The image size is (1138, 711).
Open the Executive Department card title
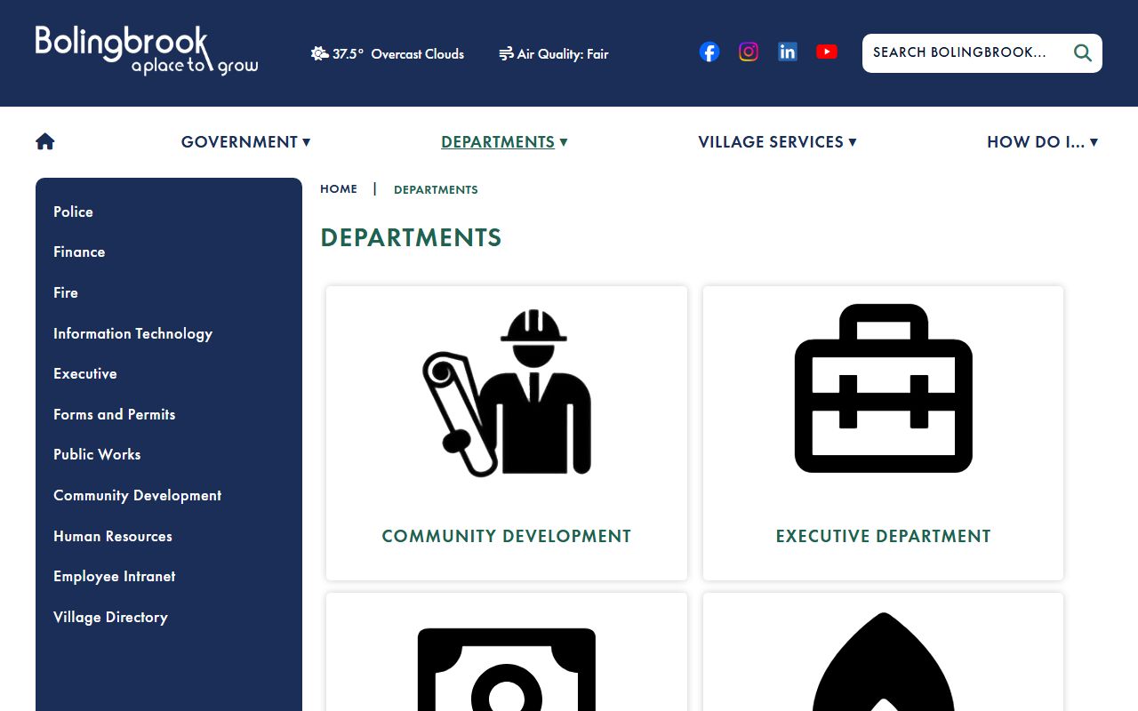click(x=884, y=536)
